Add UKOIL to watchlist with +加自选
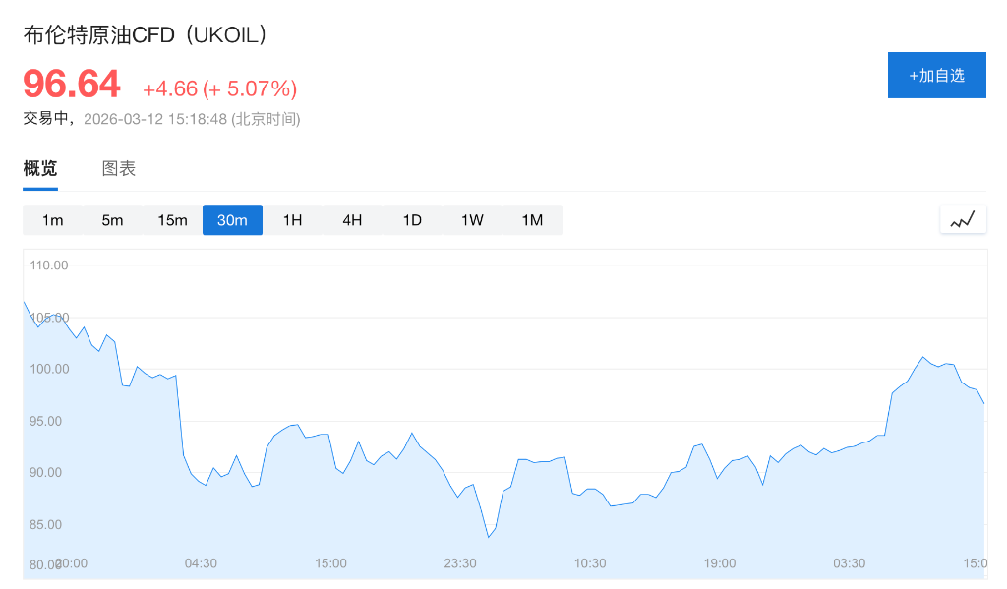Screen dimensions: 1007x589 pyautogui.click(x=936, y=75)
